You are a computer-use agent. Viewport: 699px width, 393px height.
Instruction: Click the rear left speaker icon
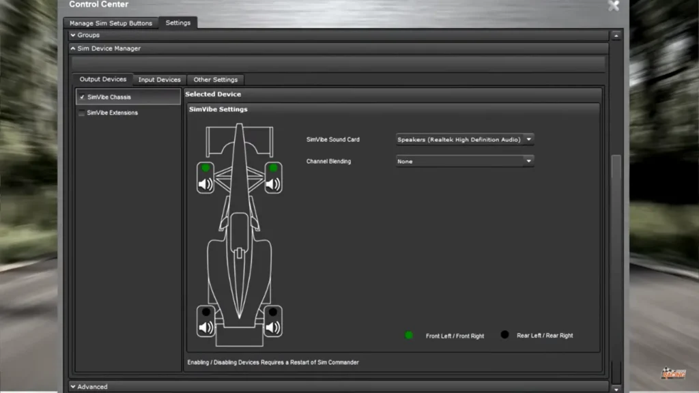[x=205, y=327]
